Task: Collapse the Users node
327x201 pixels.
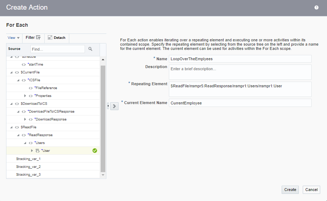Action: (25, 143)
